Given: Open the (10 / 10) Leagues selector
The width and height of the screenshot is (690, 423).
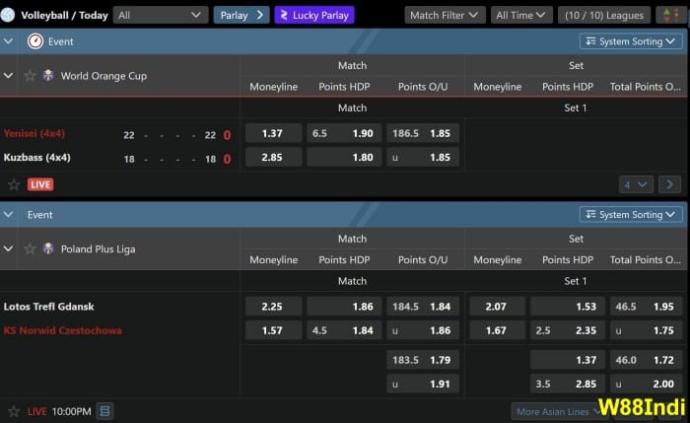Looking at the screenshot, I should (x=604, y=16).
